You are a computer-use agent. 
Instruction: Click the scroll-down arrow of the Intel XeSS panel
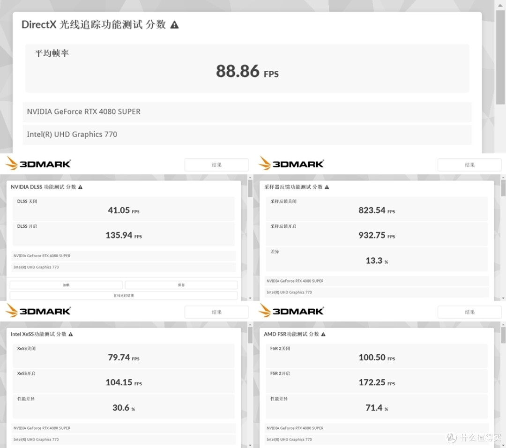pyautogui.click(x=250, y=445)
